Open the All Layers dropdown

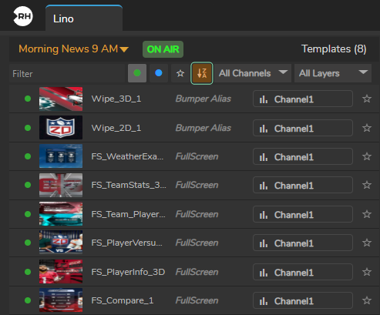pyautogui.click(x=333, y=73)
